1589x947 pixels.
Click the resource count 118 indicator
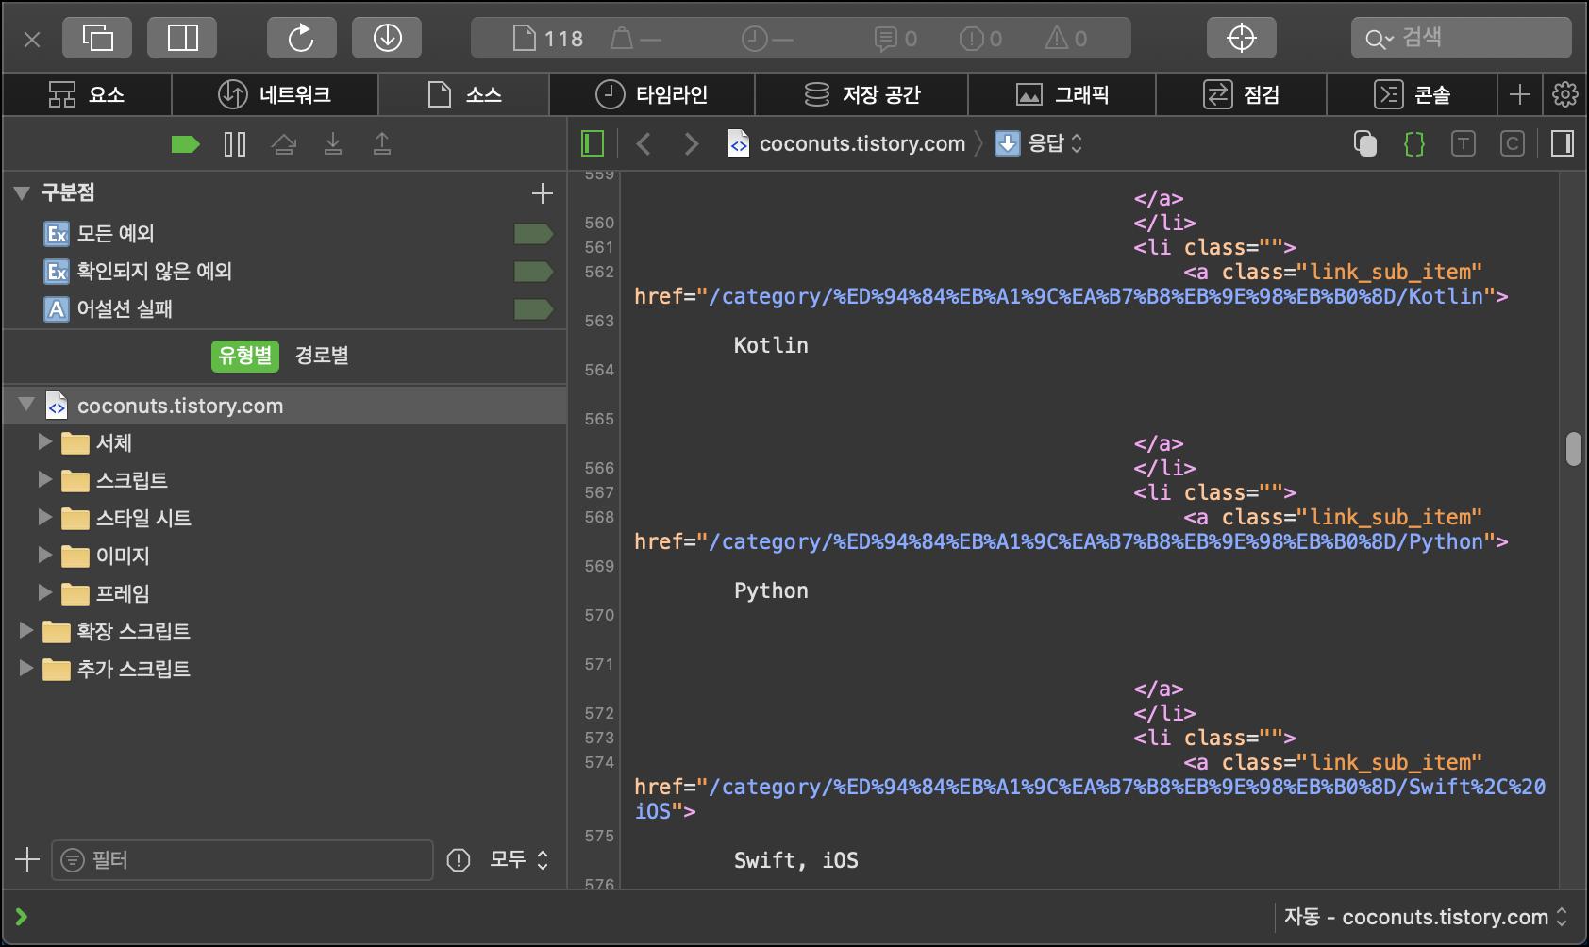click(548, 39)
